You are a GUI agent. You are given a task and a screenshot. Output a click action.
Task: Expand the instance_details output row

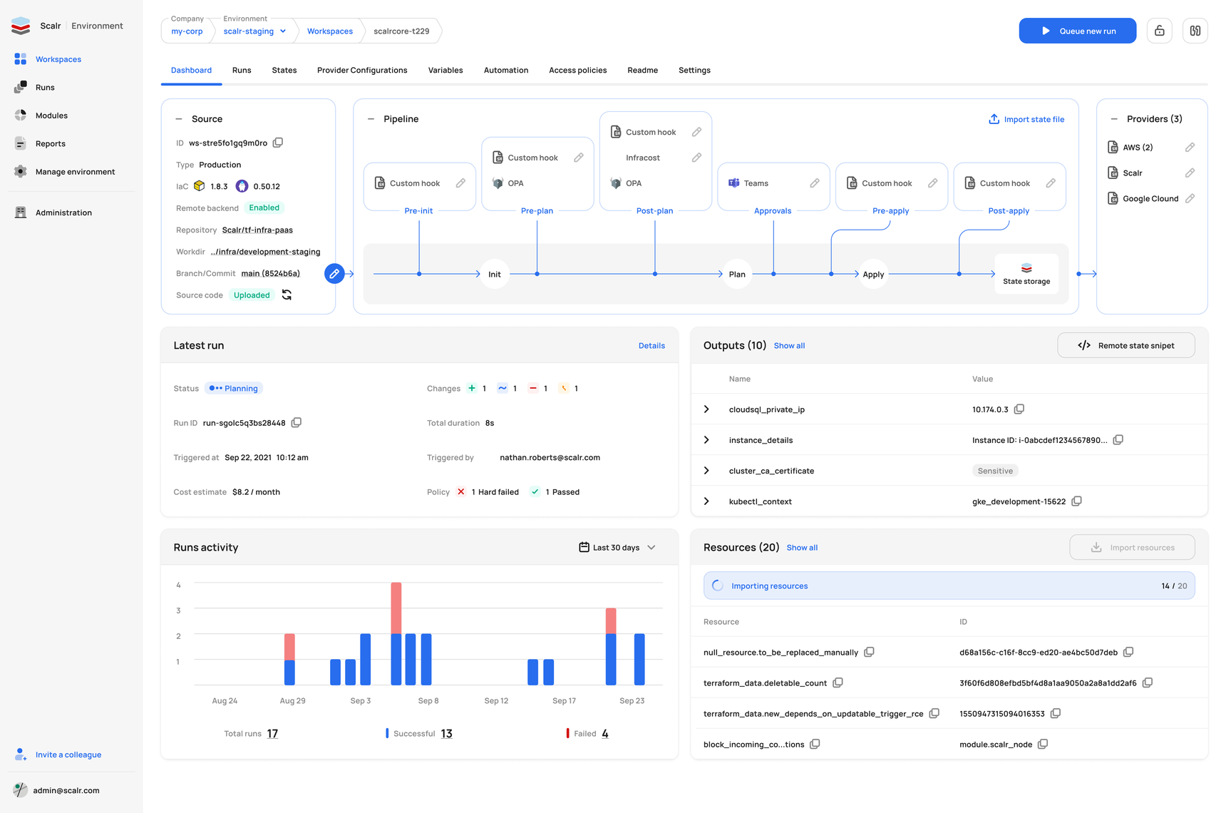[706, 440]
